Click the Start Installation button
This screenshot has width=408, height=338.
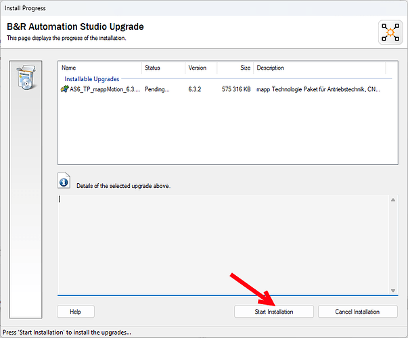[x=274, y=312]
